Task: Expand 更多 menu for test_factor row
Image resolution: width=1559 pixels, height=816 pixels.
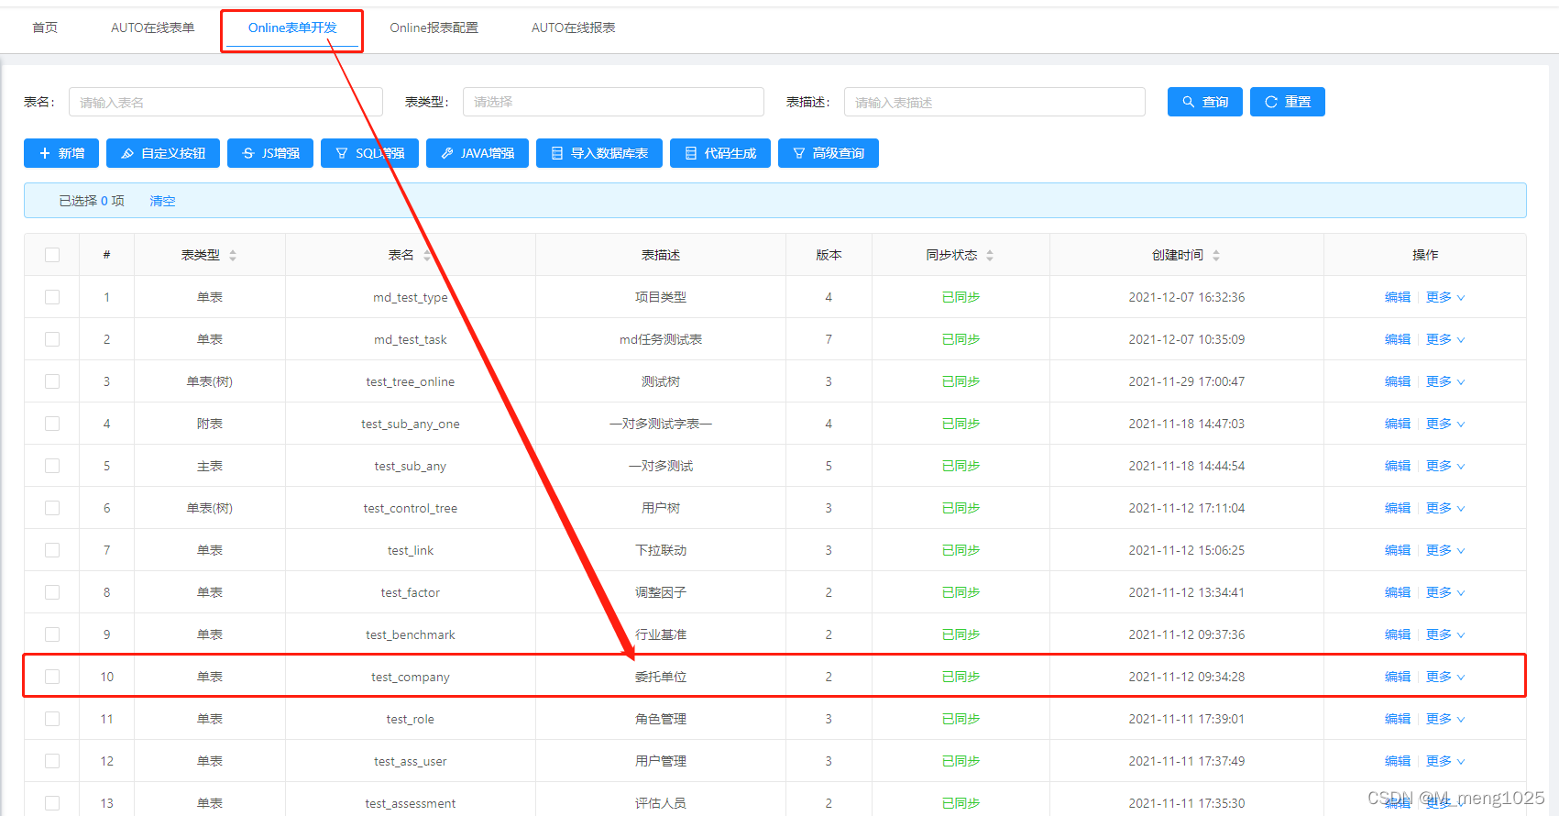Action: pos(1445,592)
